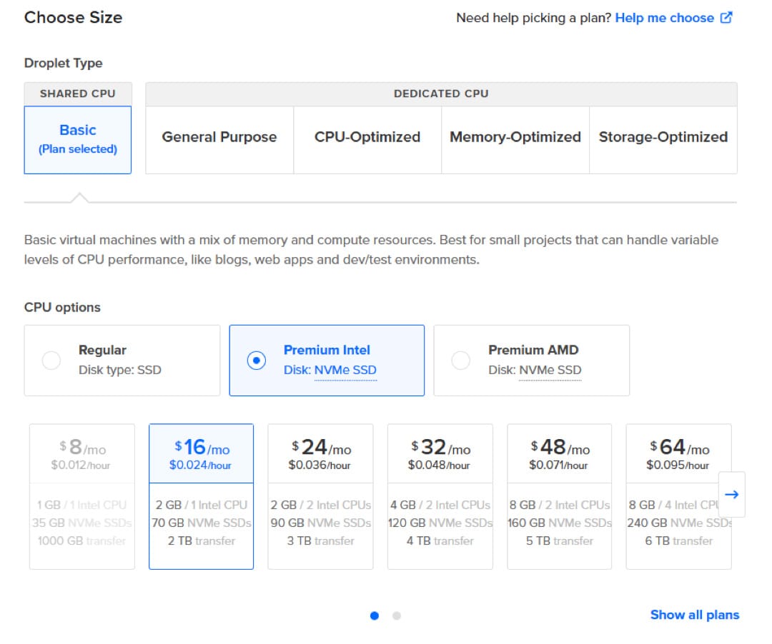Select the Regular CPU radio button
This screenshot has height=644, width=772.
51,361
